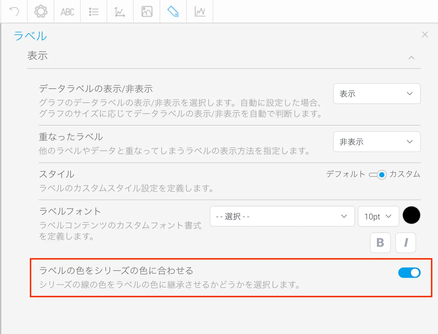The image size is (438, 334).
Task: Click the undo arrow icon
Action: pos(14,12)
